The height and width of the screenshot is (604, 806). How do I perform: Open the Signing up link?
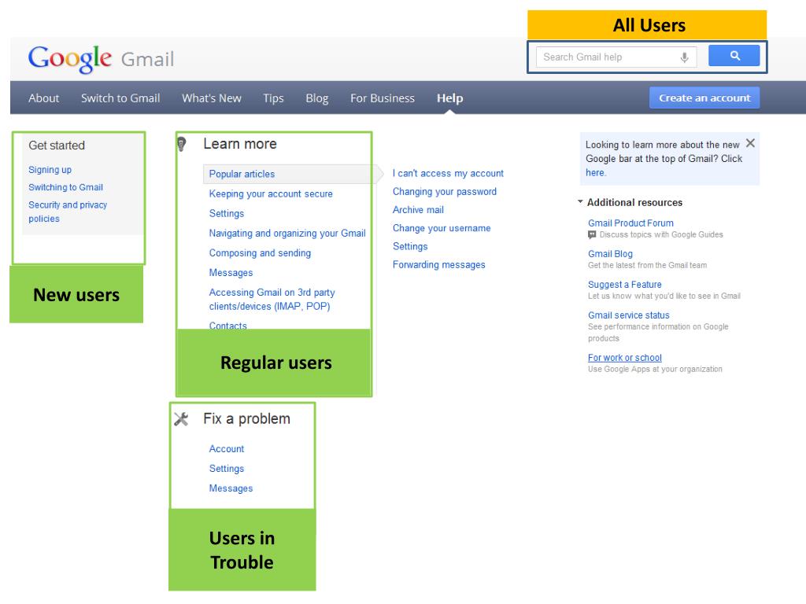coord(50,170)
